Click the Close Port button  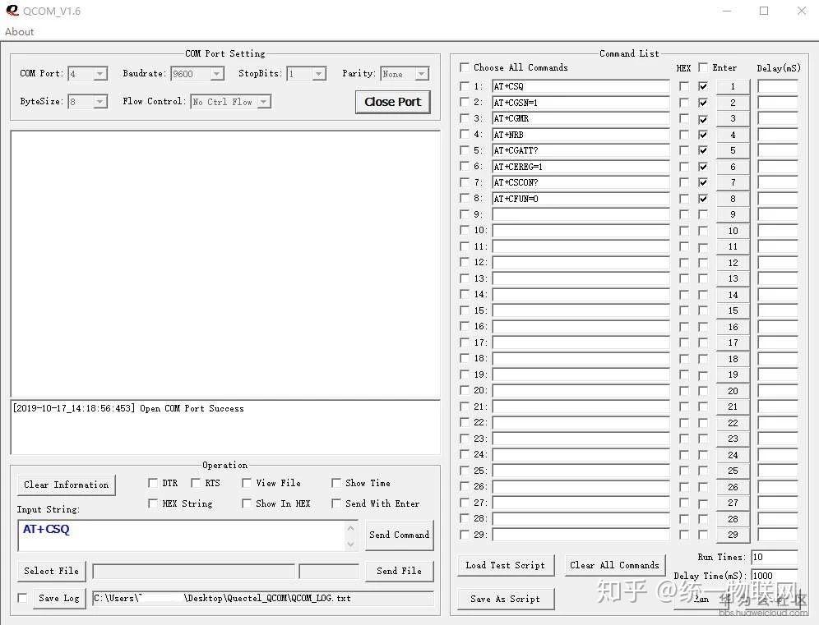click(393, 102)
